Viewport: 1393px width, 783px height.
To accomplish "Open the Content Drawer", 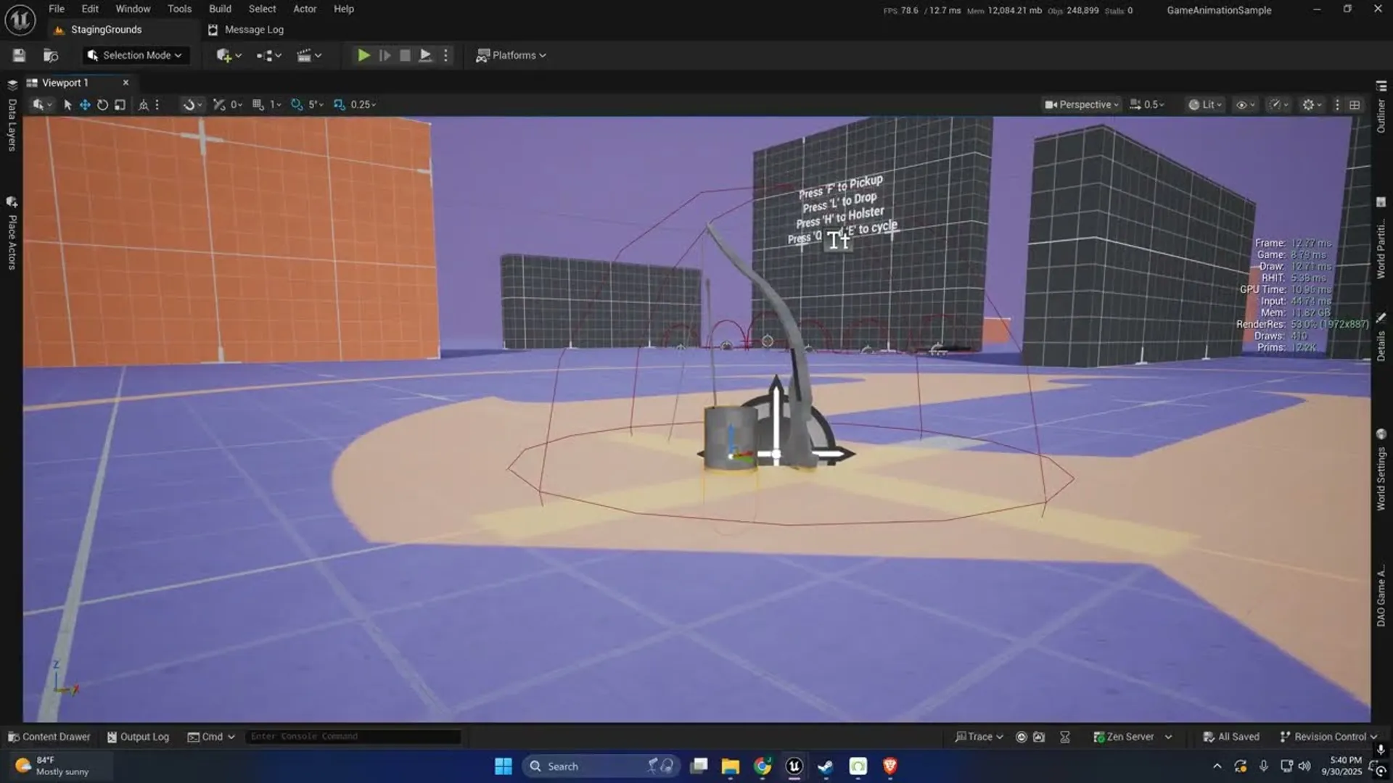I will click(x=49, y=736).
